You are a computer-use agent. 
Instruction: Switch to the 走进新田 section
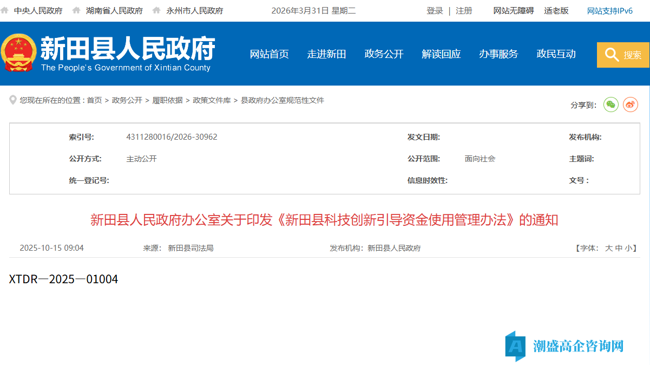(x=326, y=54)
